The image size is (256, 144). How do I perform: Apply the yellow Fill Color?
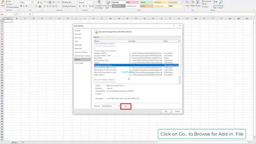[x=36, y=6]
